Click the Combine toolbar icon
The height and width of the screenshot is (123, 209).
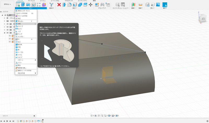coord(80,5)
